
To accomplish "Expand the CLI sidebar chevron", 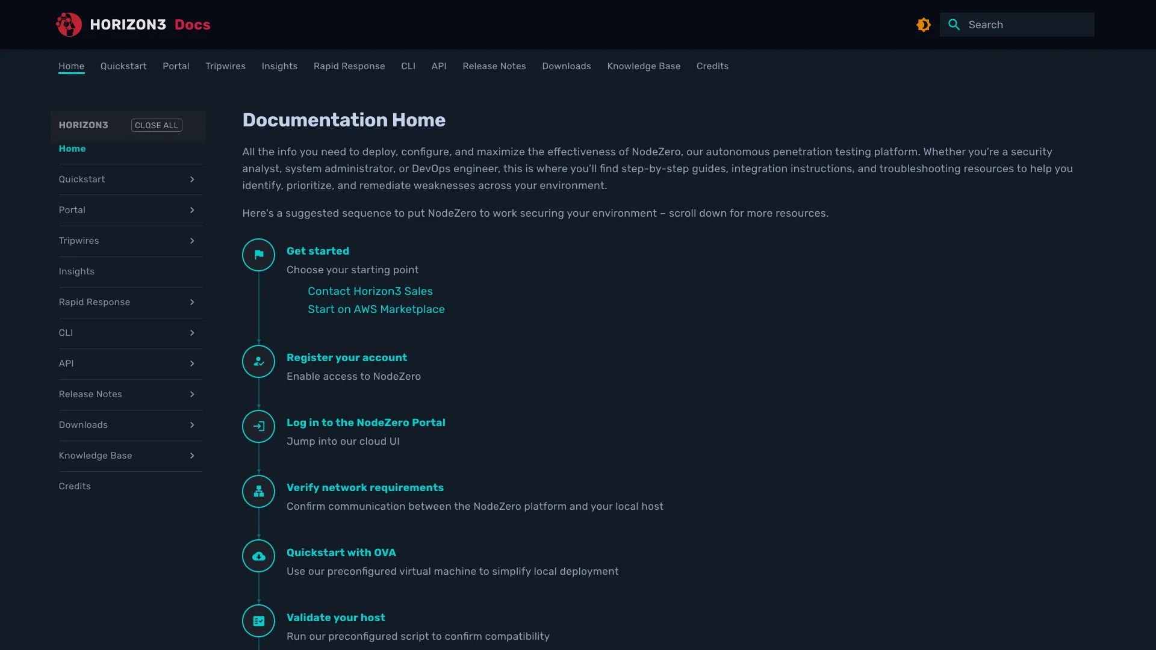I will pos(192,333).
